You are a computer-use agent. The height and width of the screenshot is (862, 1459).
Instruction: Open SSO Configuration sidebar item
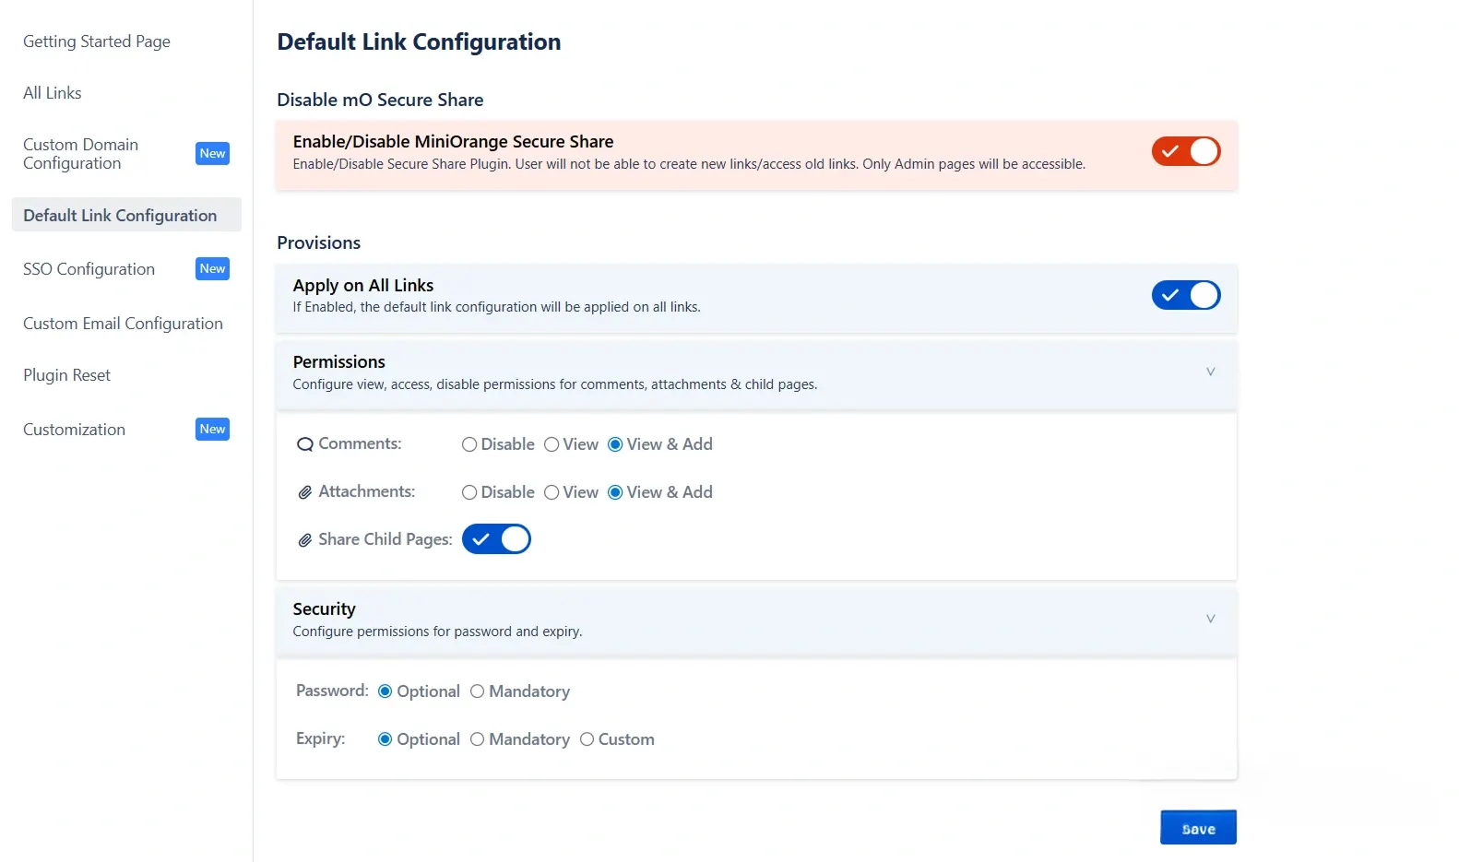[89, 269]
